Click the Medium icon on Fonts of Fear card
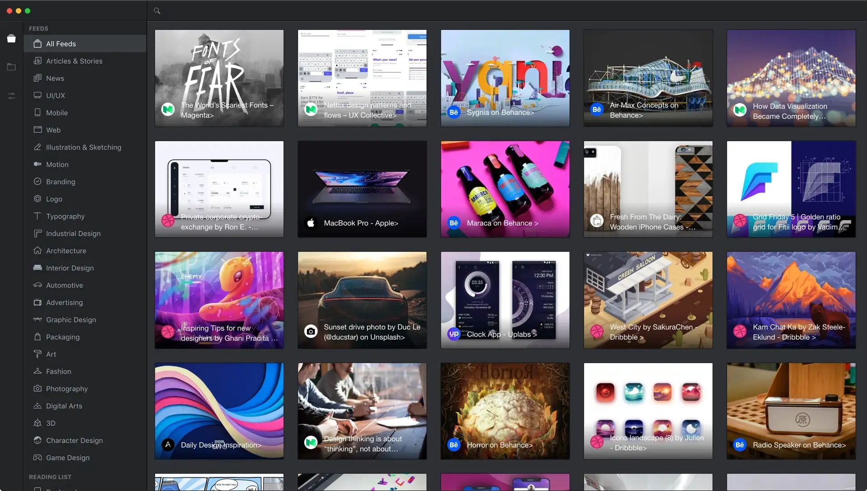Screen dimensions: 867x491 (x=168, y=109)
